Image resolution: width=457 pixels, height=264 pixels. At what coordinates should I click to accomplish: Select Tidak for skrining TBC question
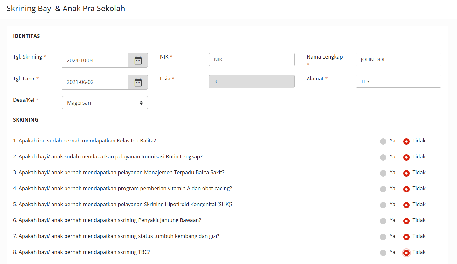point(406,253)
